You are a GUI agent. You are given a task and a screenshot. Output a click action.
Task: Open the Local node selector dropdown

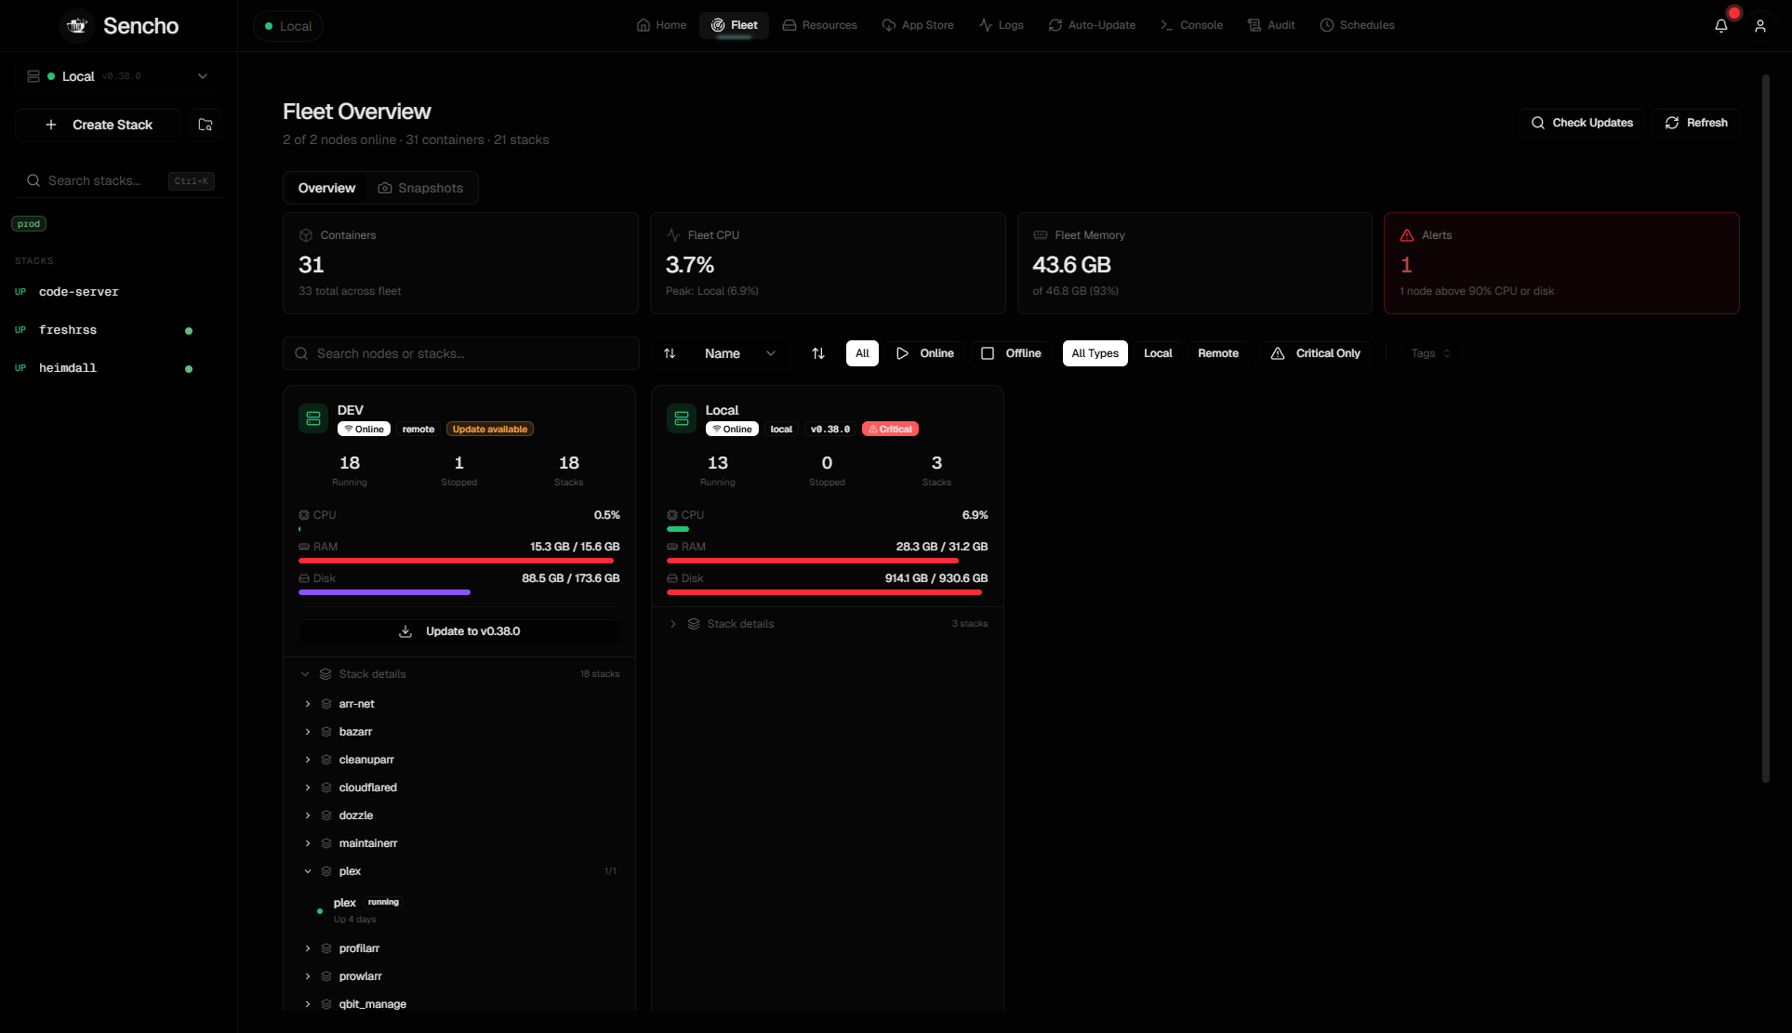pos(118,76)
